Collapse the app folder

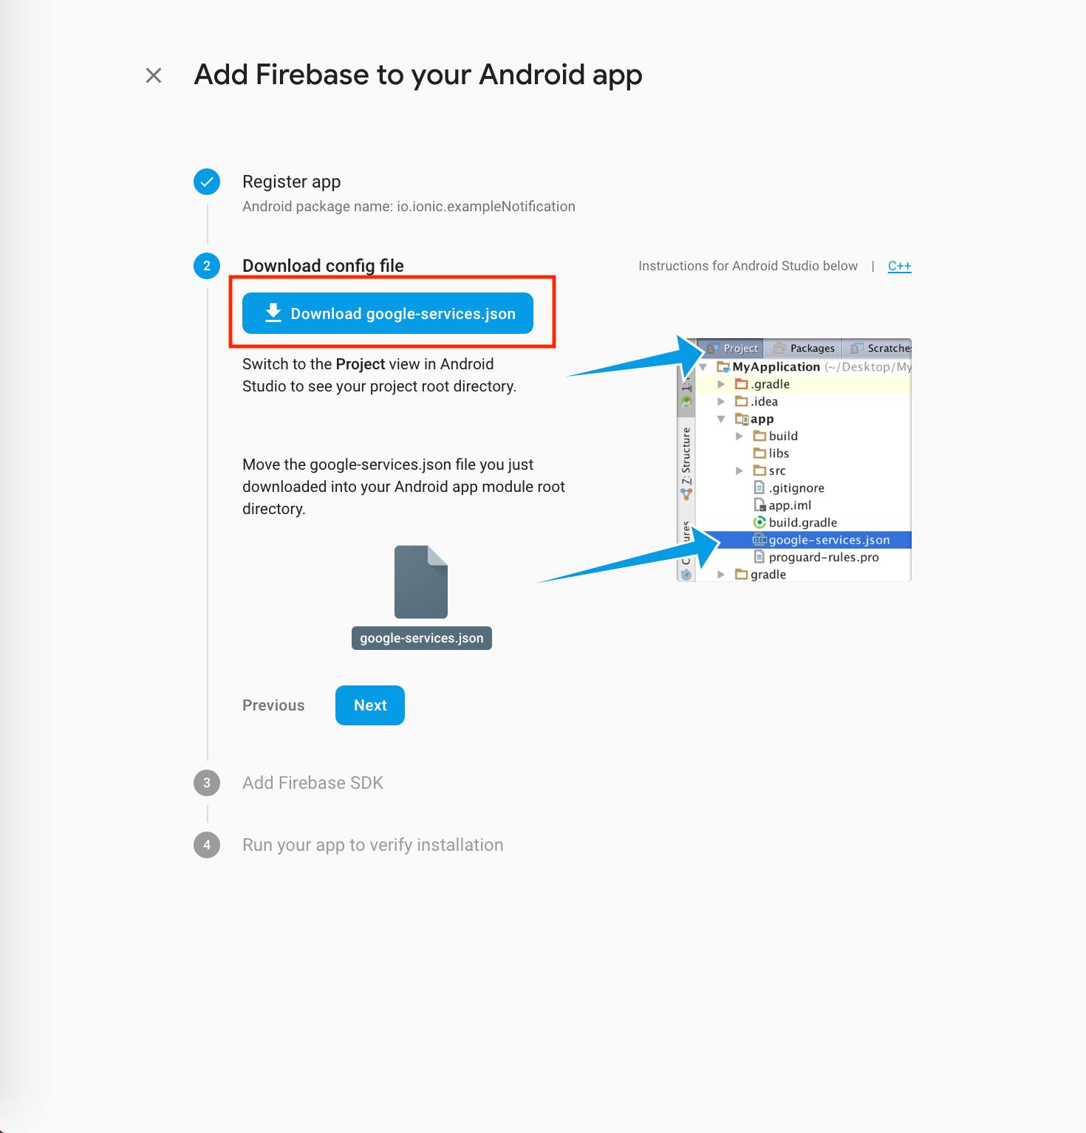[x=721, y=419]
